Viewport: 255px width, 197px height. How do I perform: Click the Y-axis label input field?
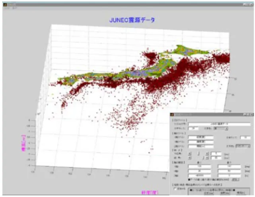(x=200, y=142)
